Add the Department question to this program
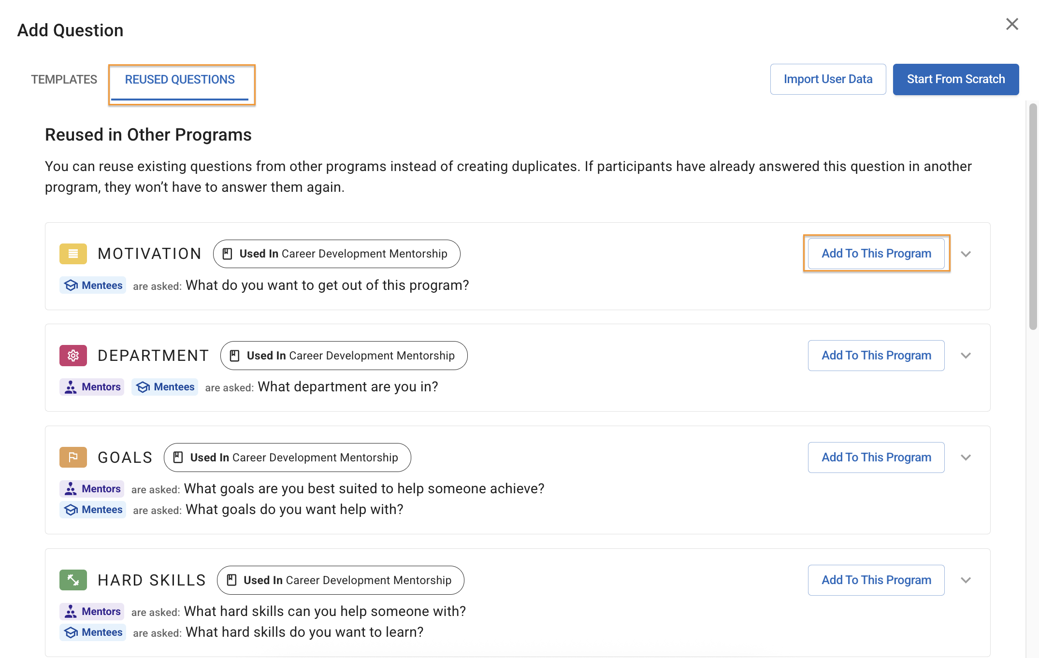 876,355
